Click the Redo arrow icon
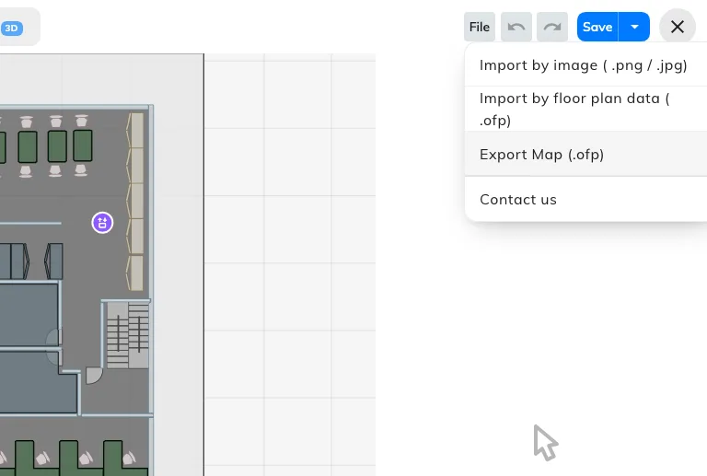Screen dimensions: 707x476 click(552, 27)
